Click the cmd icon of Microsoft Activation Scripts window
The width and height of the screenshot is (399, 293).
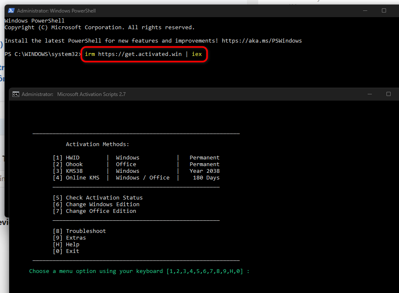click(x=16, y=94)
